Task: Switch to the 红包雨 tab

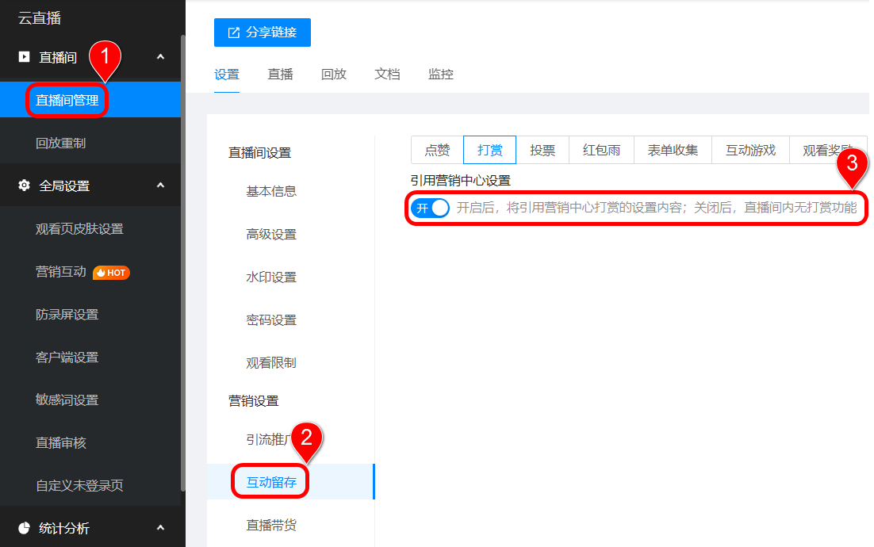Action: [601, 150]
